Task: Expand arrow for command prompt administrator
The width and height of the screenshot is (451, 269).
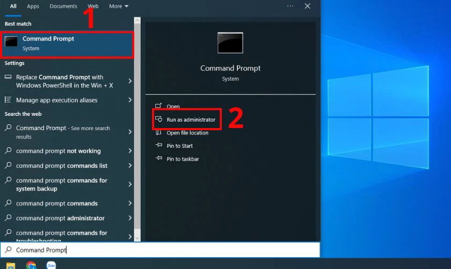Action: [x=130, y=218]
